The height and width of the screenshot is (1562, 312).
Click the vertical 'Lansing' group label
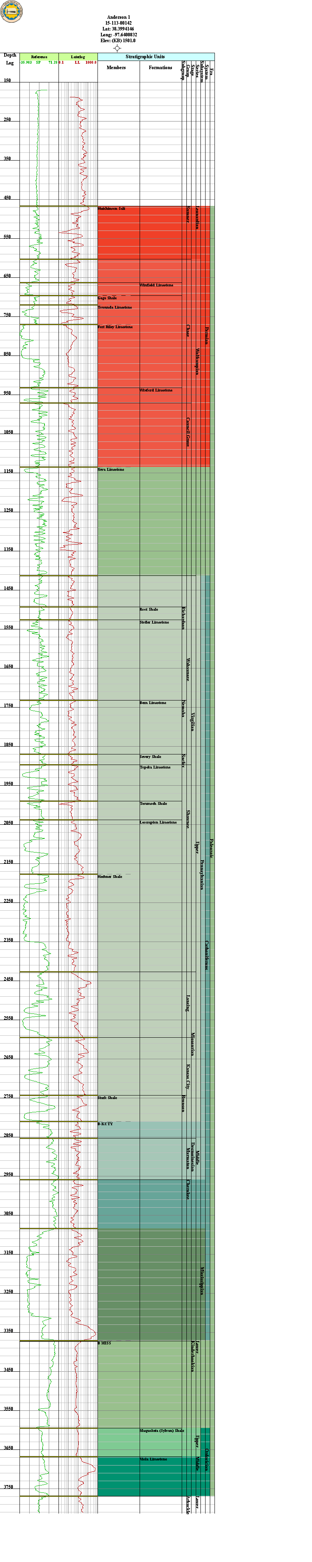tap(188, 1003)
